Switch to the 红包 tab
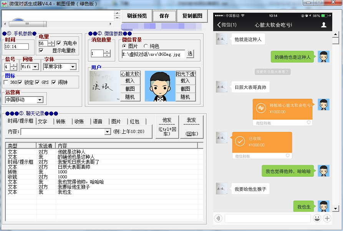The image size is (343, 231). point(134,121)
